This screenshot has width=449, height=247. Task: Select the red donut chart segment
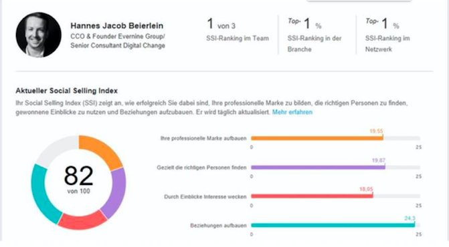82,220
